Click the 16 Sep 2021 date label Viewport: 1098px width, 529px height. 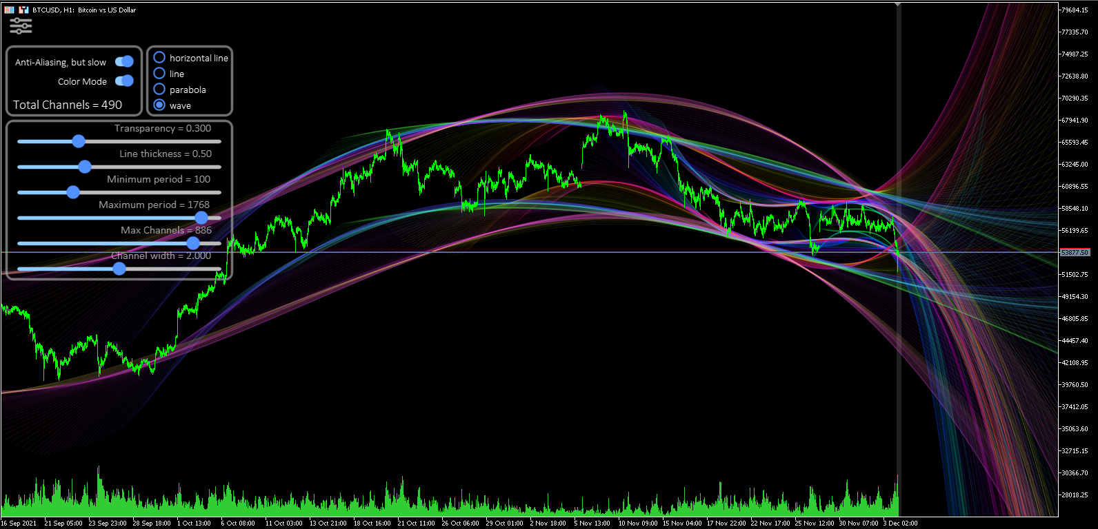tap(19, 523)
